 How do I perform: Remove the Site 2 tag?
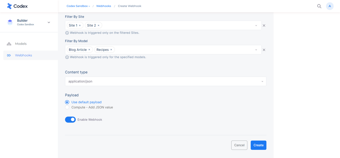[x=99, y=25]
